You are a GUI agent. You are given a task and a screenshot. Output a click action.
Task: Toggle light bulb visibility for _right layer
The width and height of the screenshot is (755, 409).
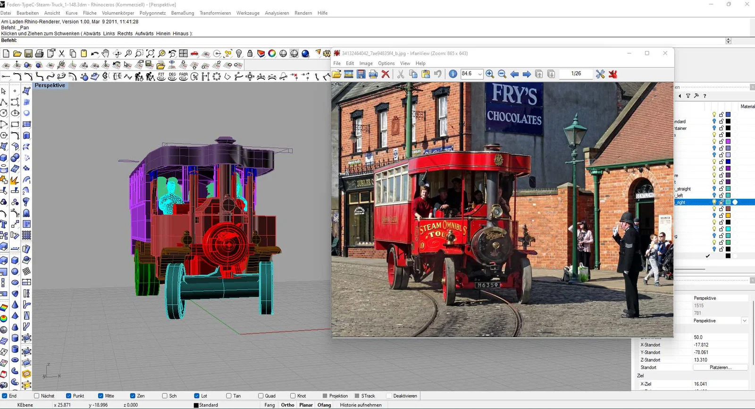click(x=714, y=202)
